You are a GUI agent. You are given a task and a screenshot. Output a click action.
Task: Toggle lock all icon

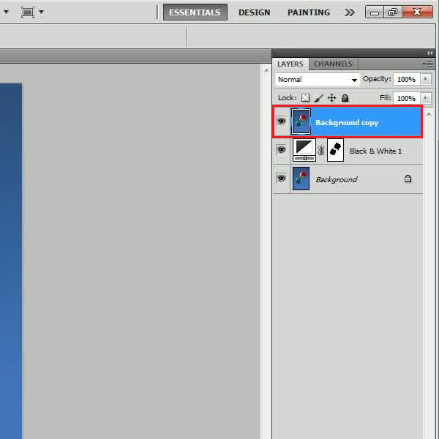[x=345, y=98]
